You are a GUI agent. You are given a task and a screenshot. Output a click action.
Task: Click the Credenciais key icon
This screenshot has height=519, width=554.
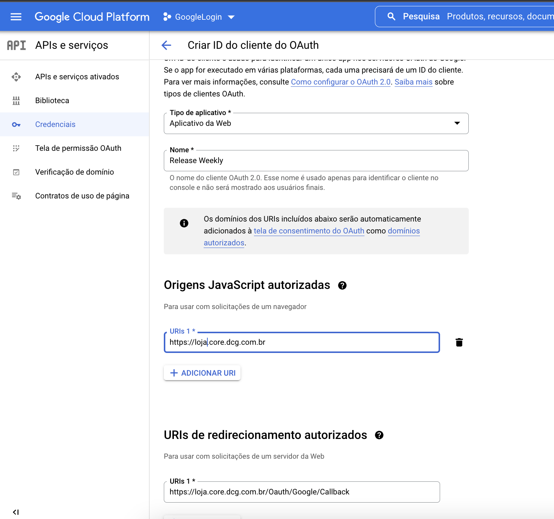[x=16, y=124]
